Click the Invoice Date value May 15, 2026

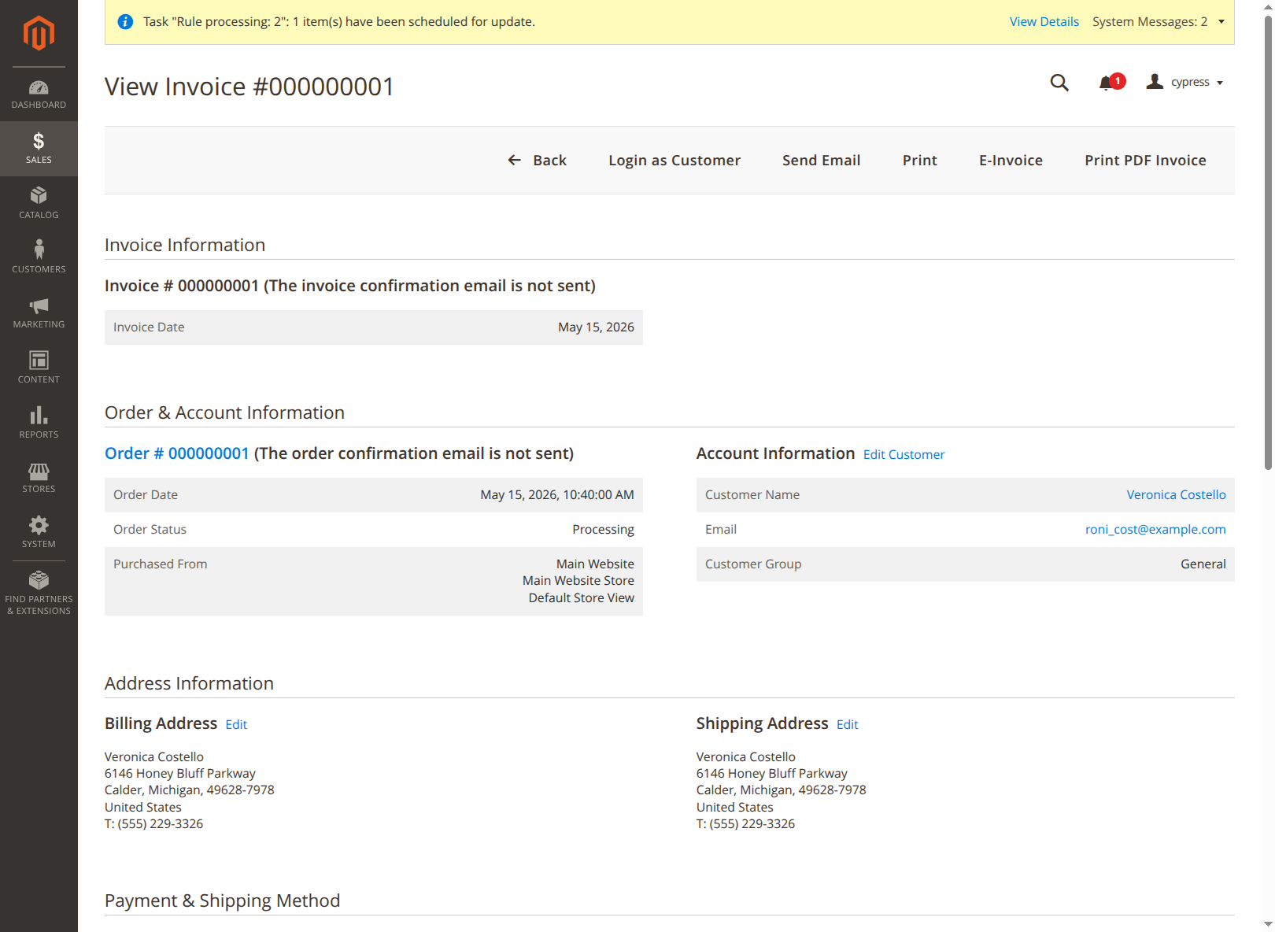596,327
